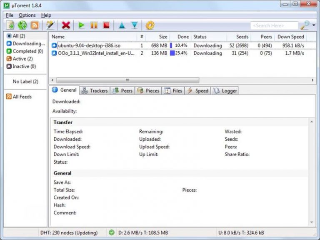The image size is (320, 240).
Task: Click DHT: 230 nodes status text
Action: (69, 232)
